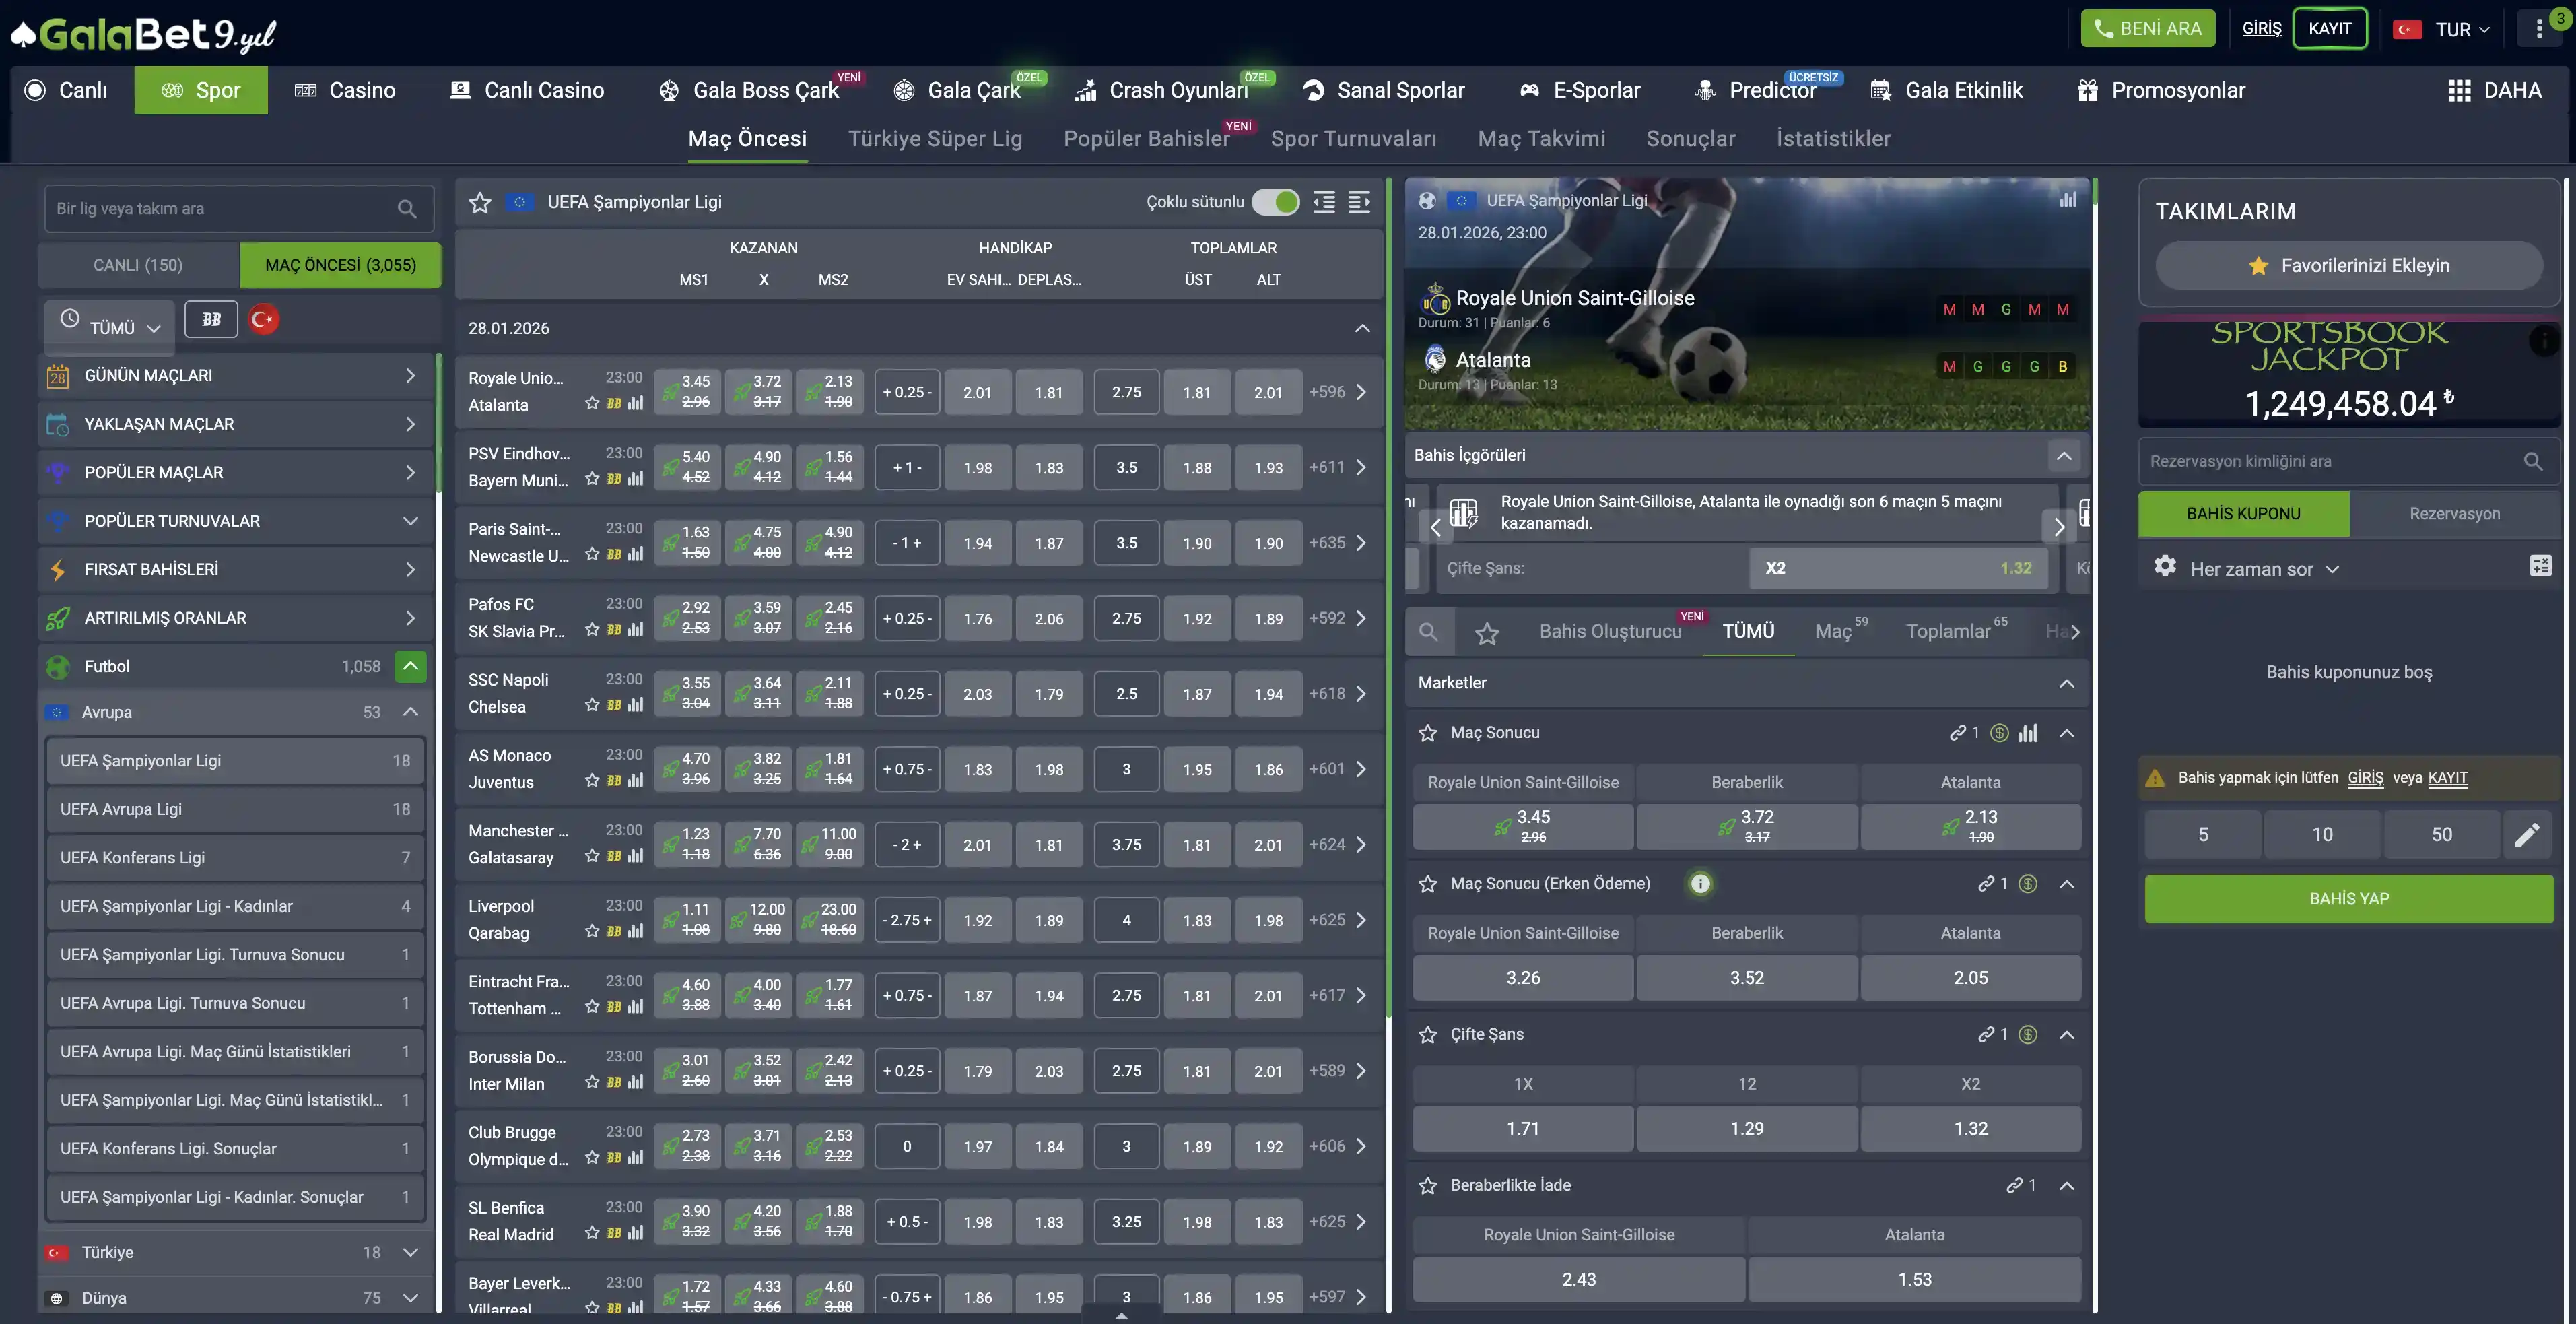The image size is (2576, 1324).
Task: Click next arrow on Bahis İçgörüleri carousel
Action: click(x=2058, y=526)
